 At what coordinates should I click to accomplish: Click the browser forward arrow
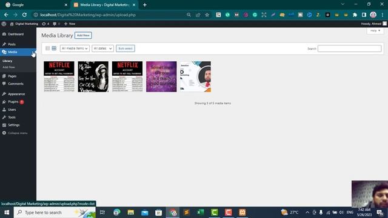coord(15,15)
